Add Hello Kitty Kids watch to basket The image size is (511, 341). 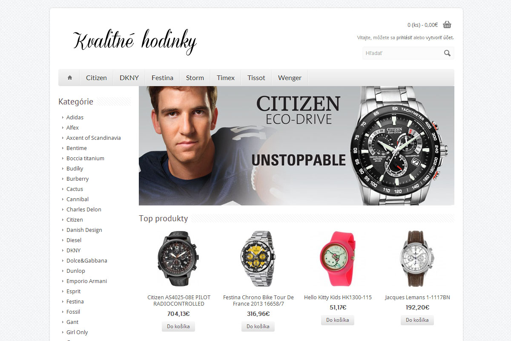point(338,320)
